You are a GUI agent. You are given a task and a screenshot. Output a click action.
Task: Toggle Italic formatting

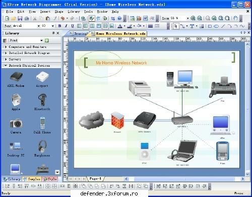point(66,26)
